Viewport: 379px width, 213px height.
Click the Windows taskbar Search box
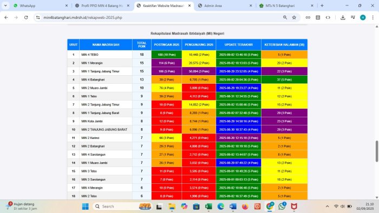(122, 207)
